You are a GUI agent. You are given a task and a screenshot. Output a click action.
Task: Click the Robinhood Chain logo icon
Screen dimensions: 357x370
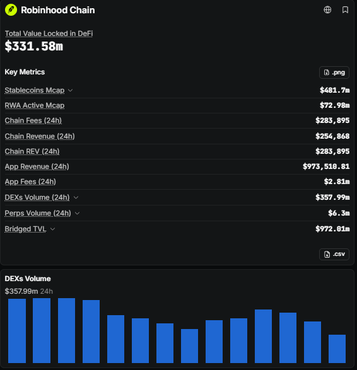click(11, 10)
